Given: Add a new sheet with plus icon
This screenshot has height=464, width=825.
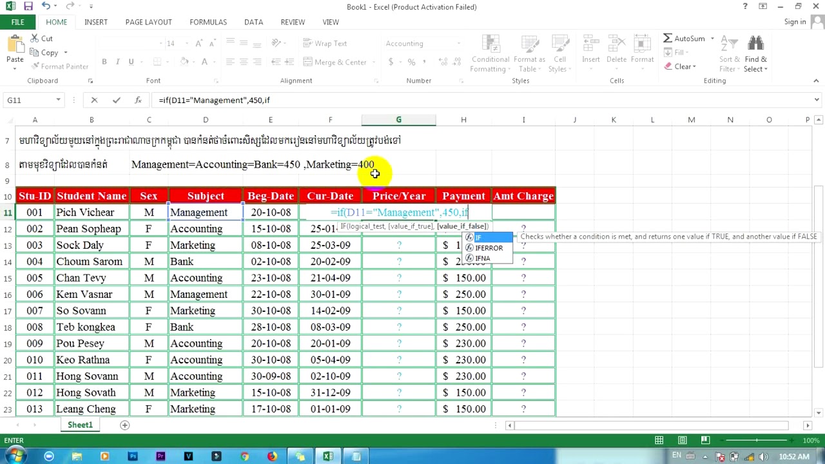Looking at the screenshot, I should pyautogui.click(x=125, y=425).
